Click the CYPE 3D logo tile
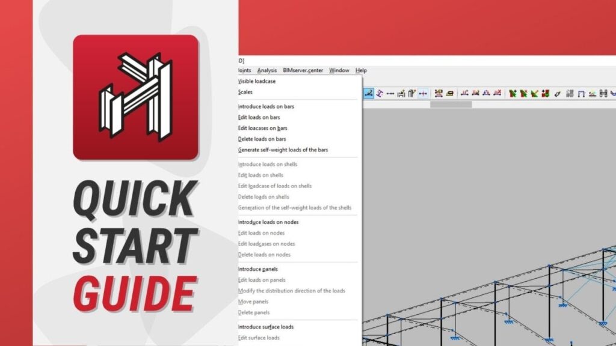 135,97
